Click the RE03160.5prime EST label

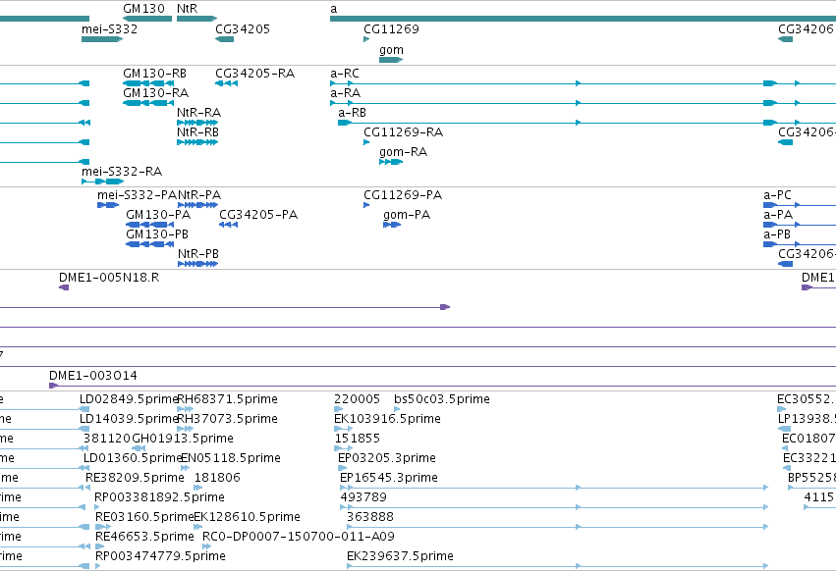pyautogui.click(x=144, y=517)
